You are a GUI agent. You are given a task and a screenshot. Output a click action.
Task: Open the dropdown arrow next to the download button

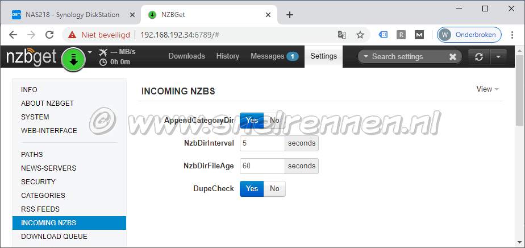pos(89,52)
